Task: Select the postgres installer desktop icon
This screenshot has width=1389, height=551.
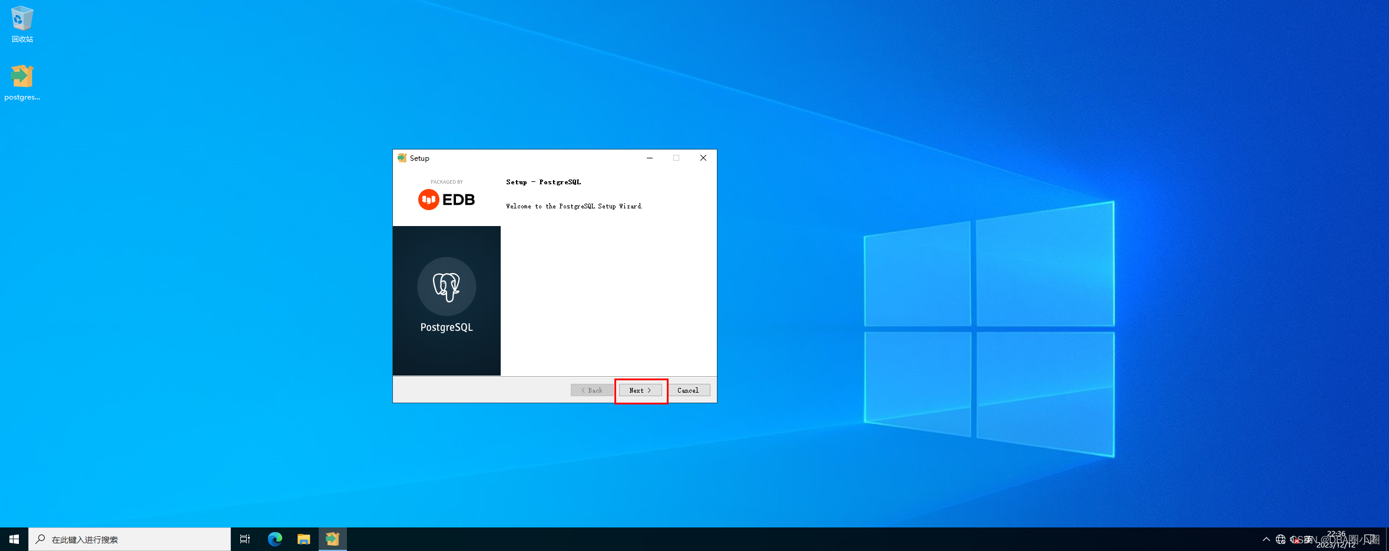Action: (x=22, y=82)
